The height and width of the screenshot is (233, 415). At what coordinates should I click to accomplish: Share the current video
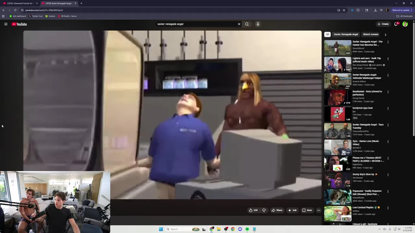pyautogui.click(x=277, y=210)
